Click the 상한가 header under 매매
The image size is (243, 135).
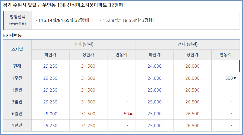point(88,54)
